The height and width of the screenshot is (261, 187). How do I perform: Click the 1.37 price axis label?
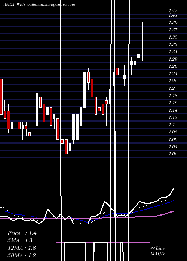[x=173, y=30]
